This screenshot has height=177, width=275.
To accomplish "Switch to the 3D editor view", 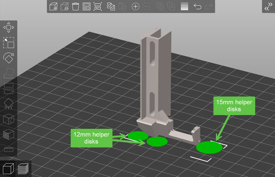I will [8, 169].
